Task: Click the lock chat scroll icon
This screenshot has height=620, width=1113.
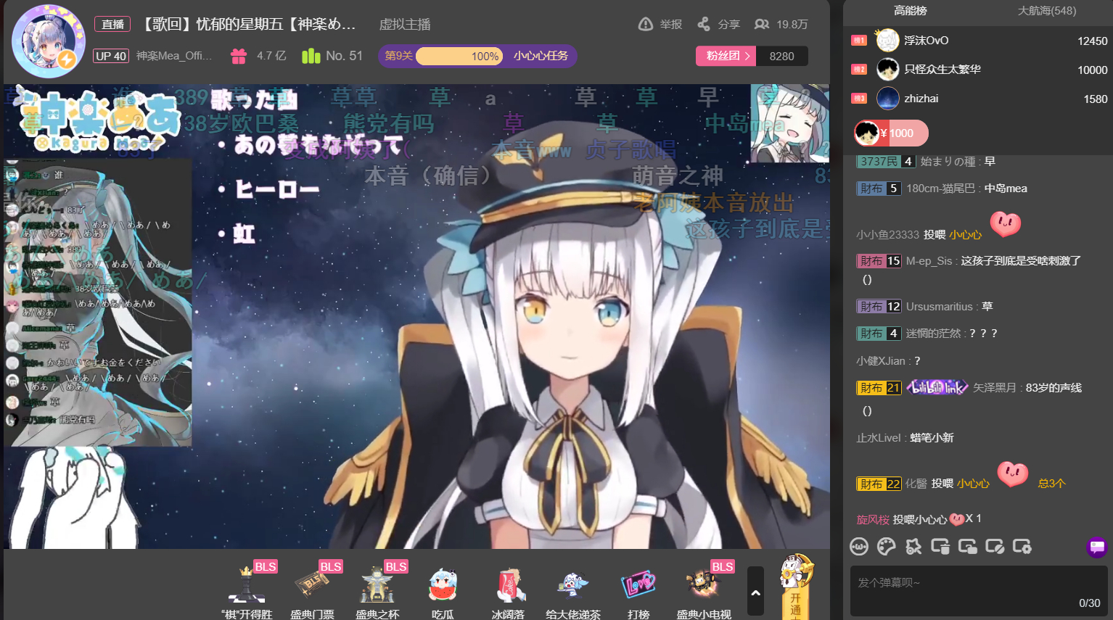Action: (x=968, y=546)
